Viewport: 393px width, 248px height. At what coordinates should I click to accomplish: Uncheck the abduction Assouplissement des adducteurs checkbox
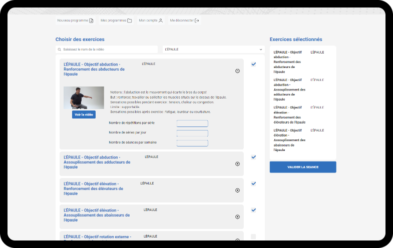(253, 157)
